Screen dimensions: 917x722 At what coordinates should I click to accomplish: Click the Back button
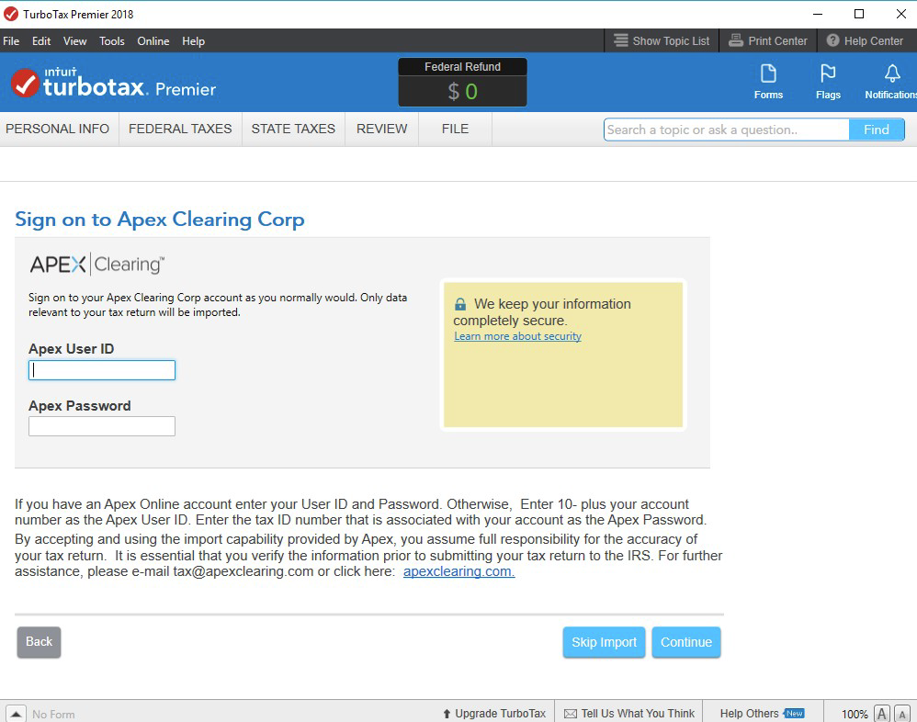[39, 642]
